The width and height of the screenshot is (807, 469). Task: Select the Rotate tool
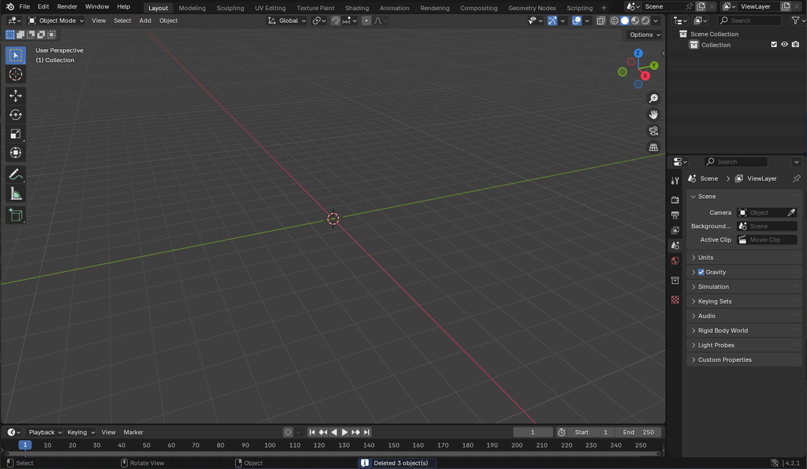15,114
